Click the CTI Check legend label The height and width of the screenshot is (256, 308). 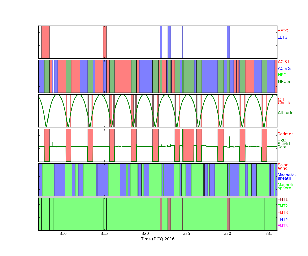click(x=284, y=101)
